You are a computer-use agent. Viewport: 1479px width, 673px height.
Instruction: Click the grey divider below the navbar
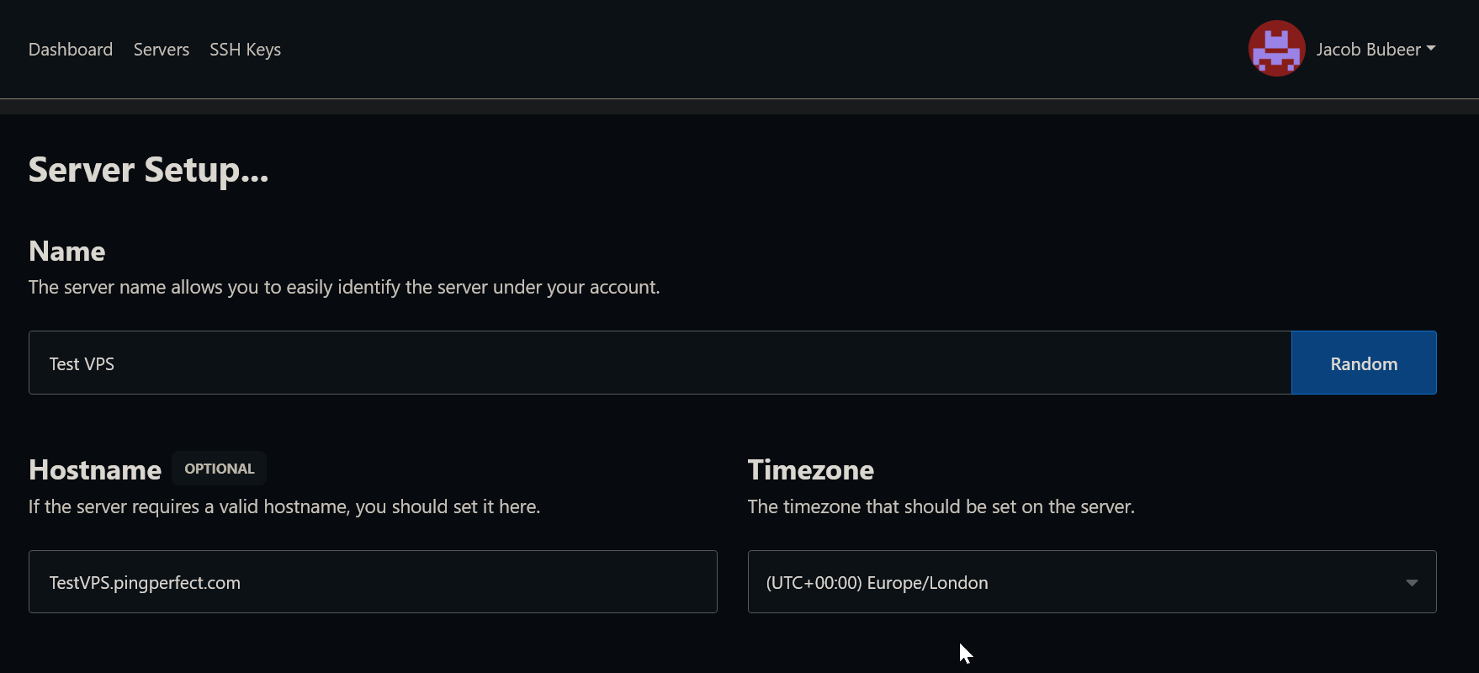739,107
